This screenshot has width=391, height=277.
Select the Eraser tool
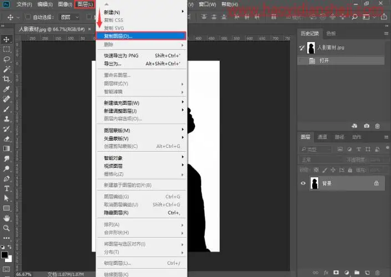pos(7,138)
